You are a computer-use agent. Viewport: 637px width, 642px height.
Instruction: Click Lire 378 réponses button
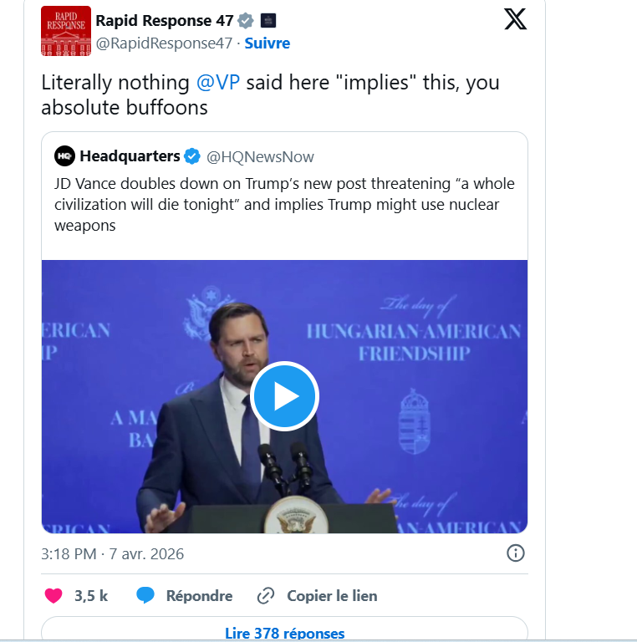284,633
